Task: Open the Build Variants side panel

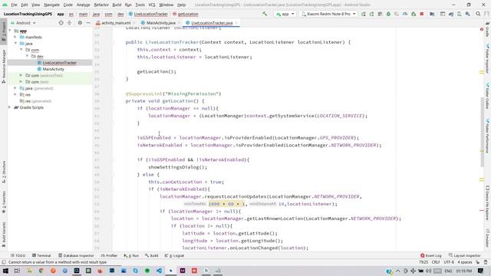Action: tap(4, 234)
